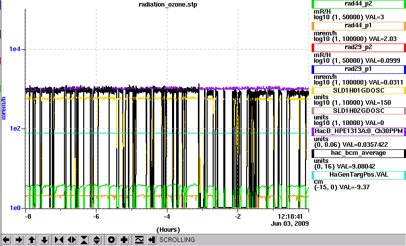The image size is (406, 246).
Task: Pan the plot left with the left-arrow button
Action: tap(6, 240)
